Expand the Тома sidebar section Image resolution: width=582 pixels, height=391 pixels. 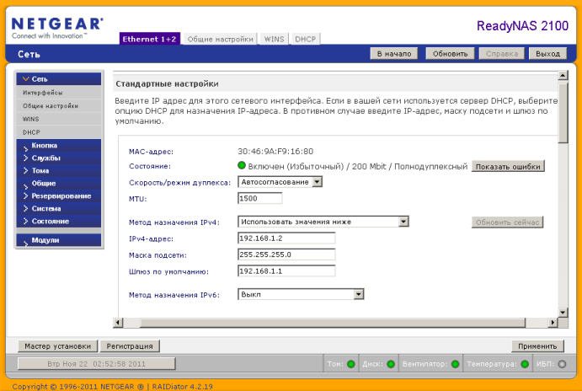click(59, 170)
